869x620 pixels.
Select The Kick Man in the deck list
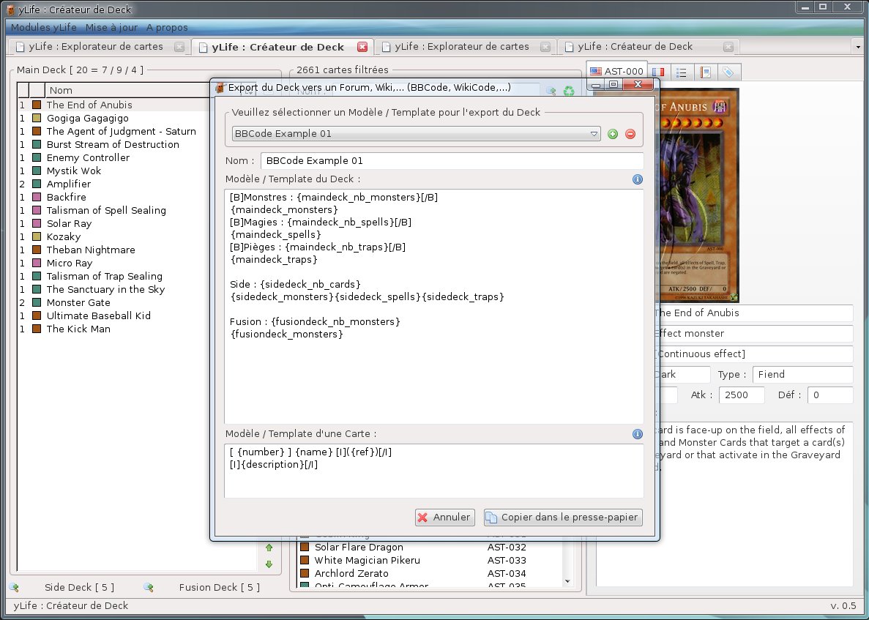tap(113, 329)
